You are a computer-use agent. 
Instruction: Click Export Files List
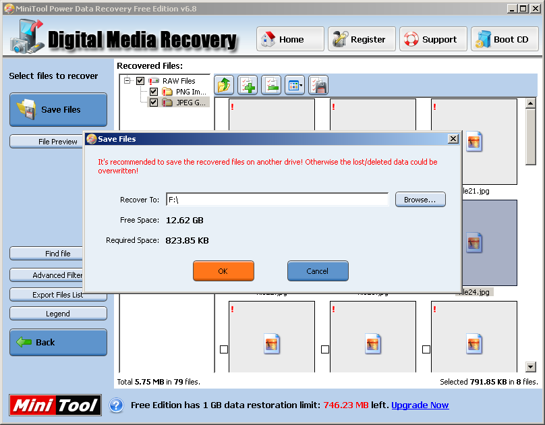coord(58,295)
